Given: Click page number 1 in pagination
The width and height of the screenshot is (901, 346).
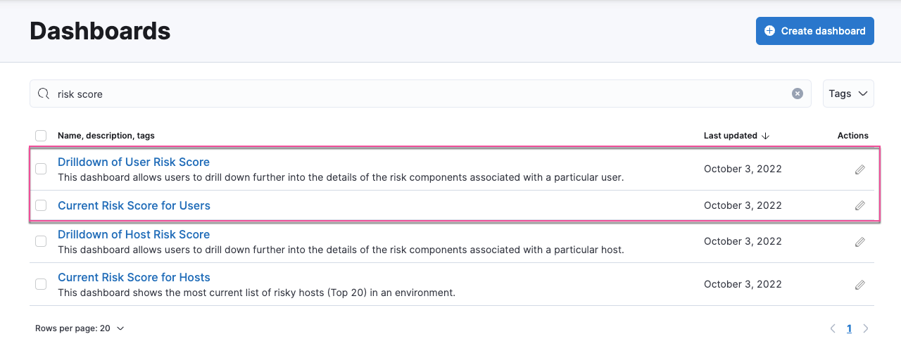Looking at the screenshot, I should coord(849,328).
